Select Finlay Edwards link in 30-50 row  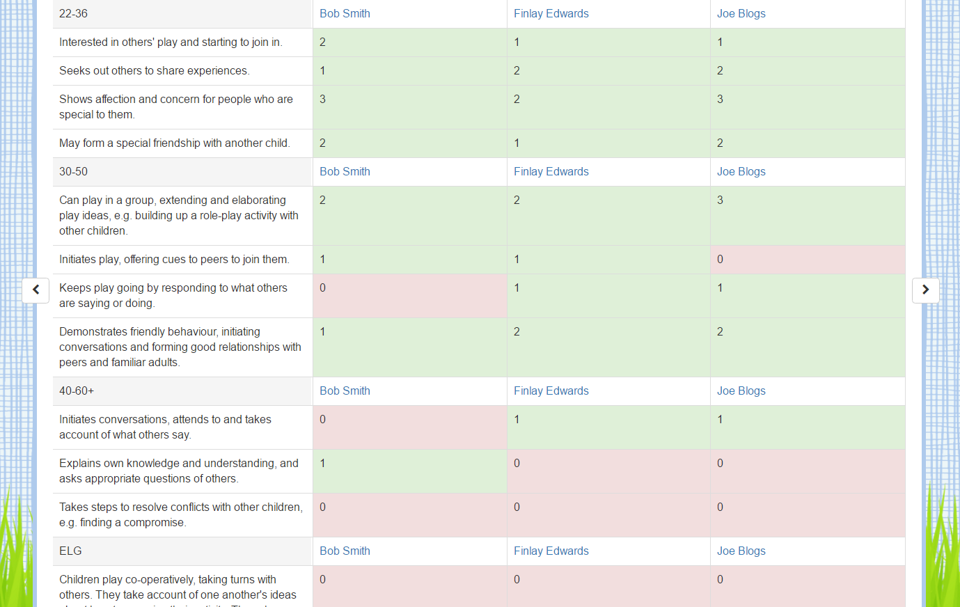point(551,172)
